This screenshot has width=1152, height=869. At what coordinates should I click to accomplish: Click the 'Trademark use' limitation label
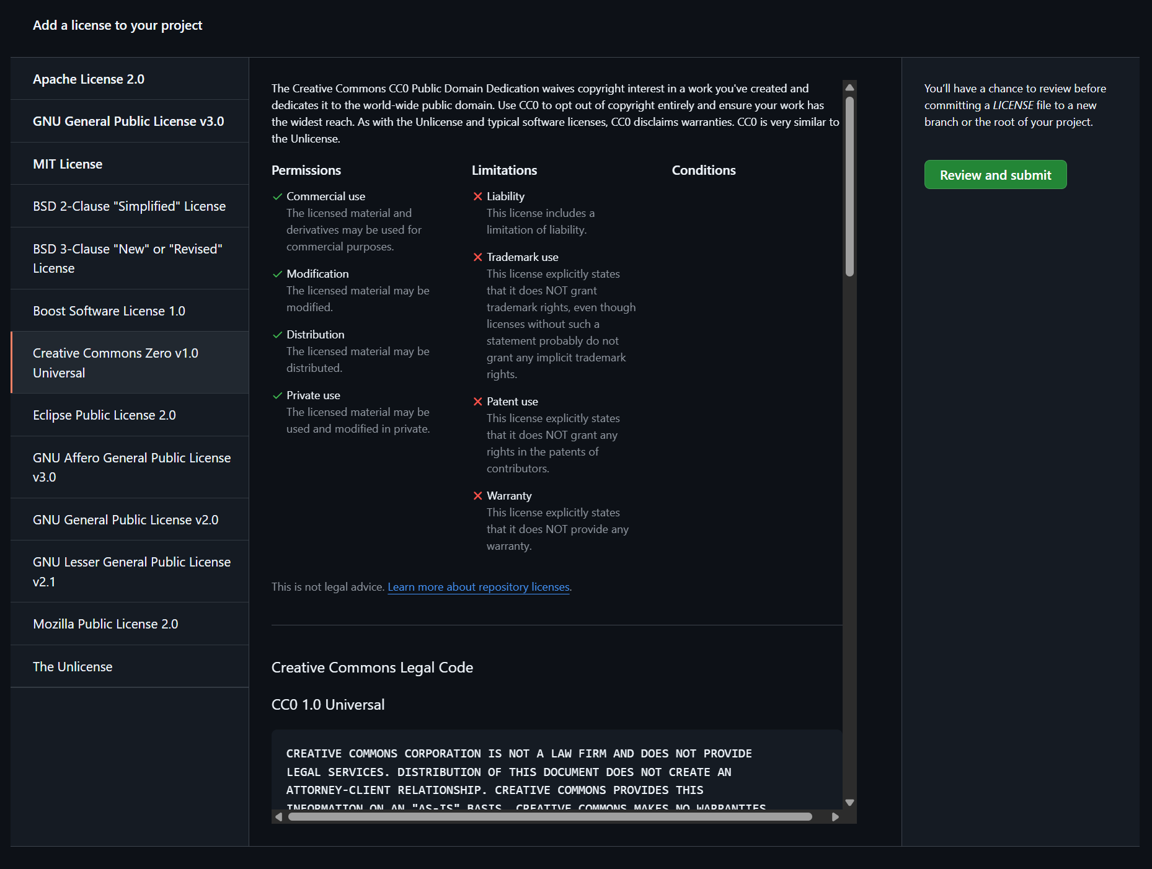click(x=523, y=257)
